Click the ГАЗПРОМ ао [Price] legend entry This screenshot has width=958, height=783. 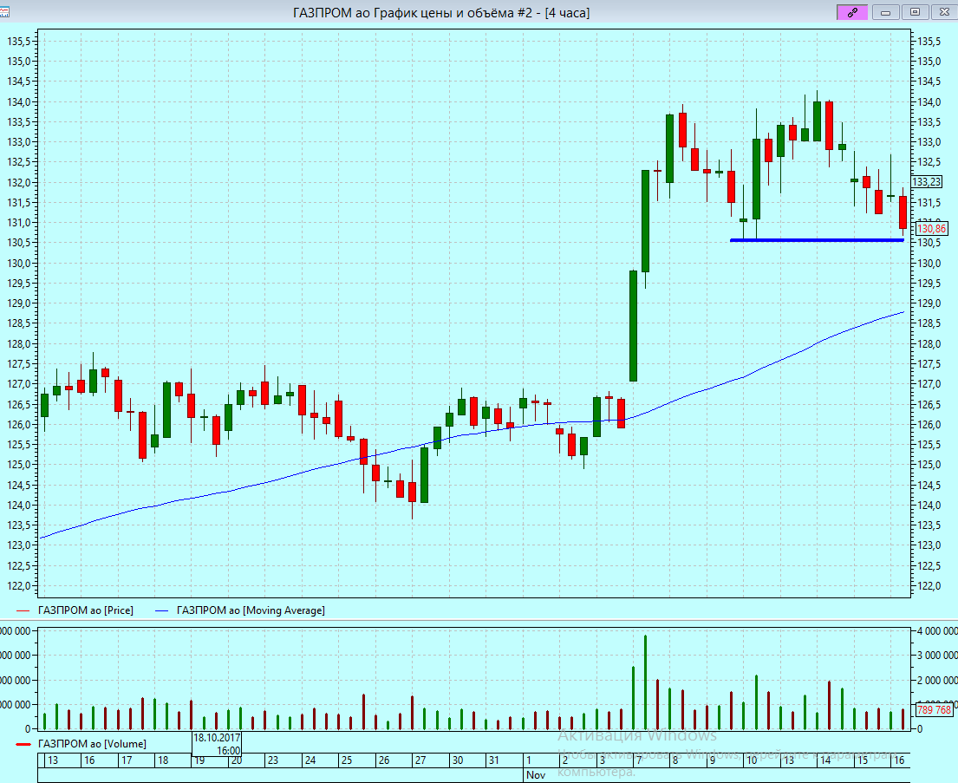[75, 610]
